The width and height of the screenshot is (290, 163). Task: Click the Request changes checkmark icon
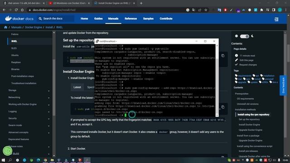pos(236,64)
